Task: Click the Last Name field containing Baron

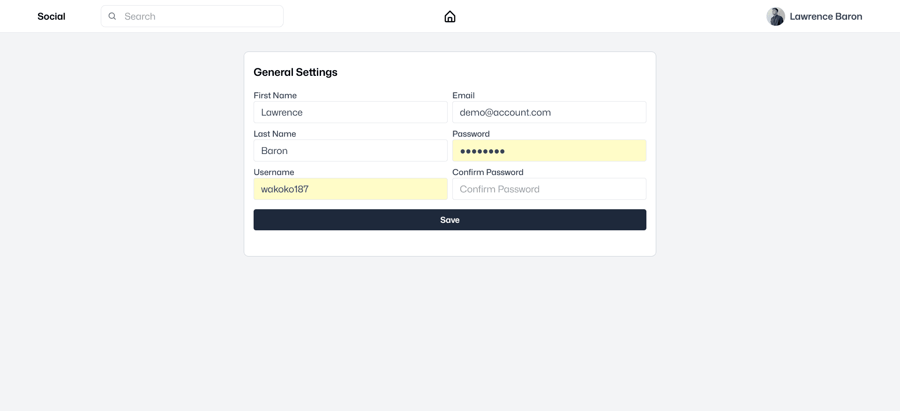Action: pos(351,151)
